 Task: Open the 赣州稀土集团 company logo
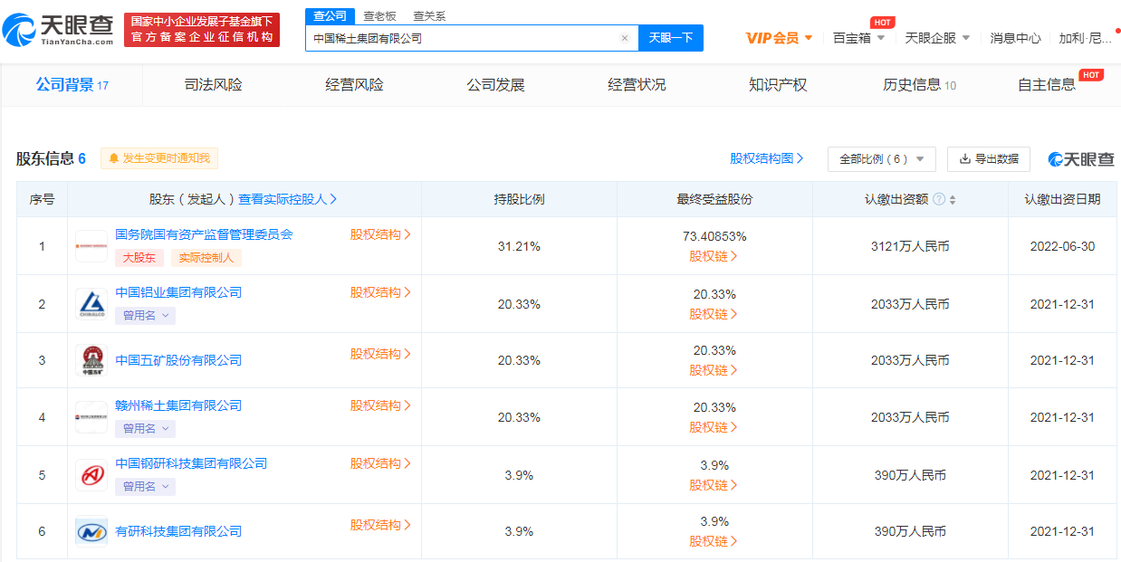[x=91, y=417]
